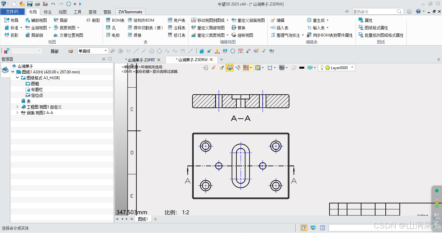
Task: Collapse the 图纸格式 A3_H(GB) tree node
Action: (17, 78)
